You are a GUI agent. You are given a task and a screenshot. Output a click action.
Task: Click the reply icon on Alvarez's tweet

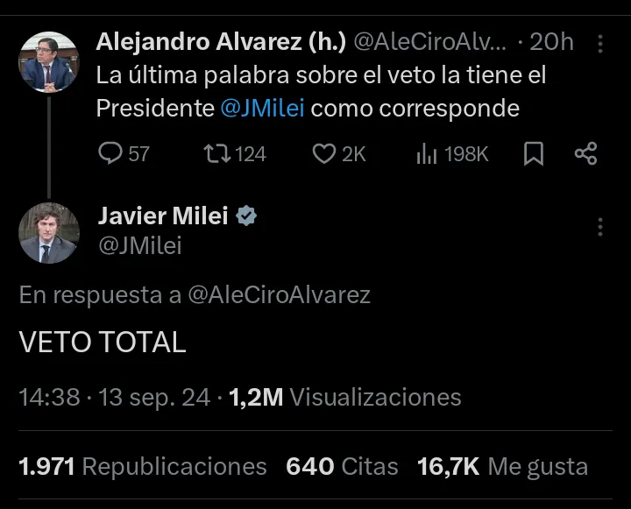point(110,154)
